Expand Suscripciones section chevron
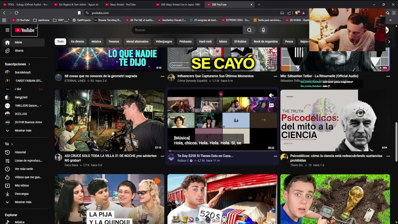The image size is (398, 224). point(29,64)
